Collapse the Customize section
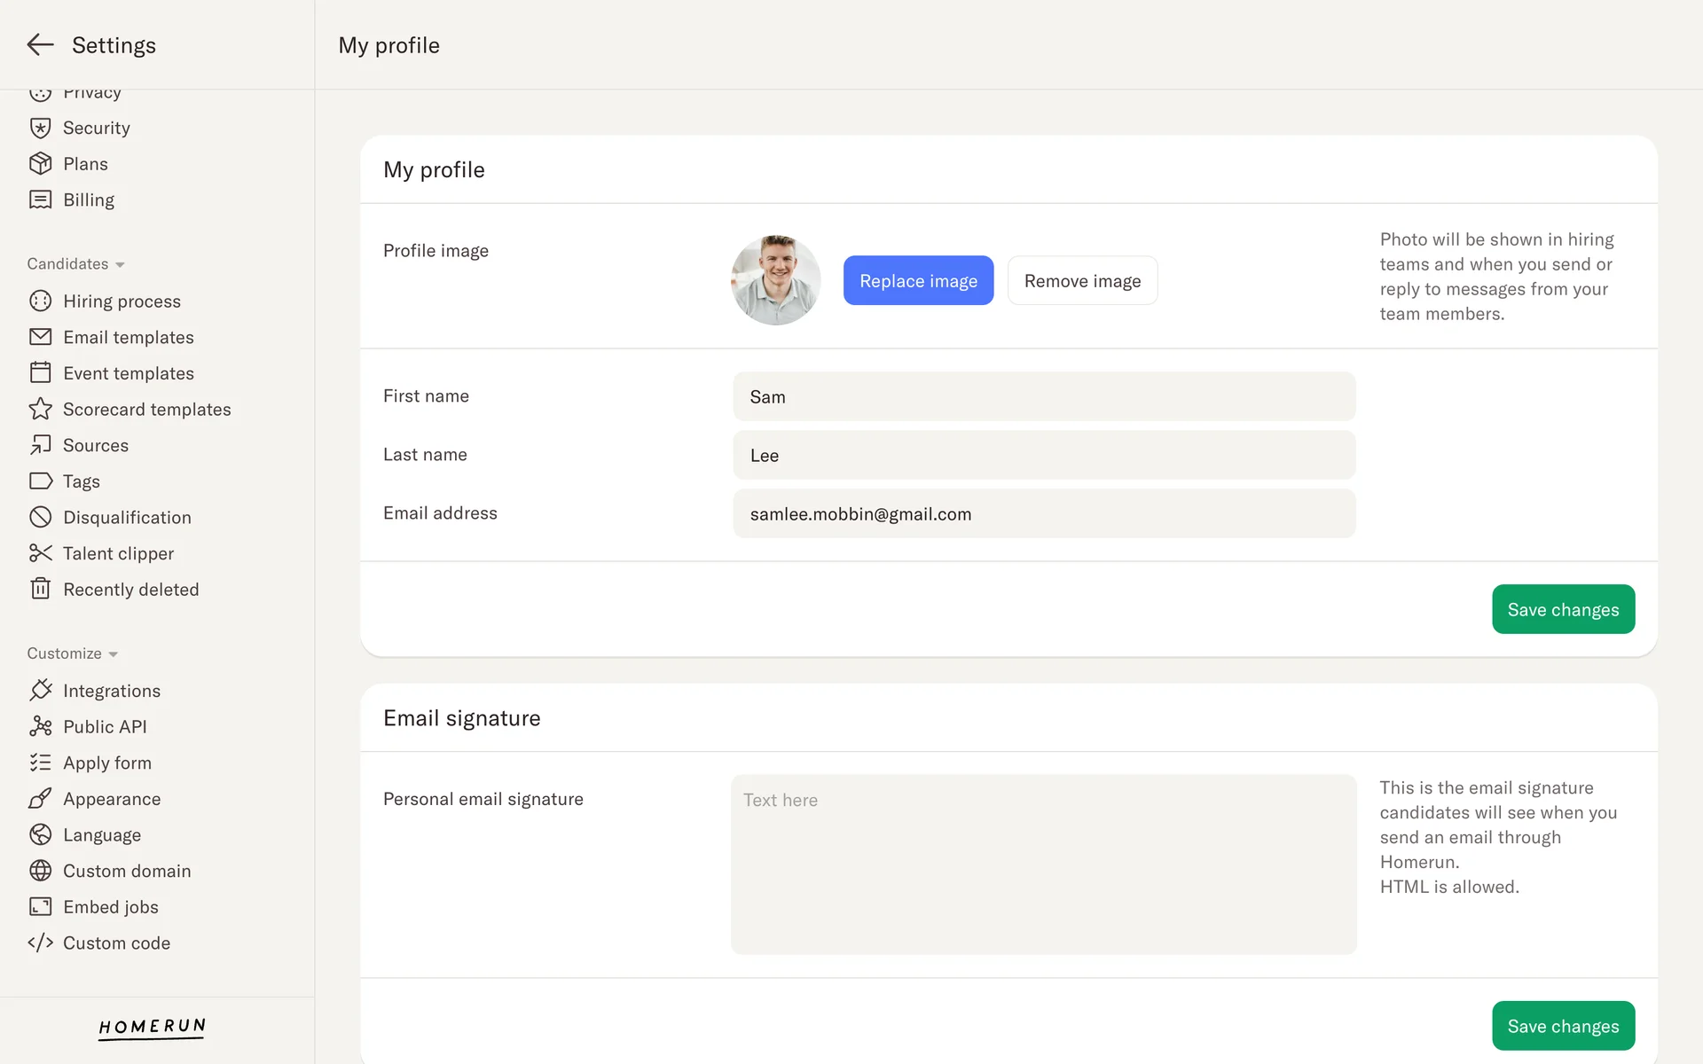The height and width of the screenshot is (1064, 1703). (72, 653)
